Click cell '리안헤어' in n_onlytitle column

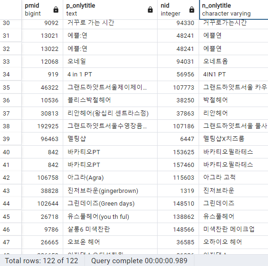tap(234, 113)
